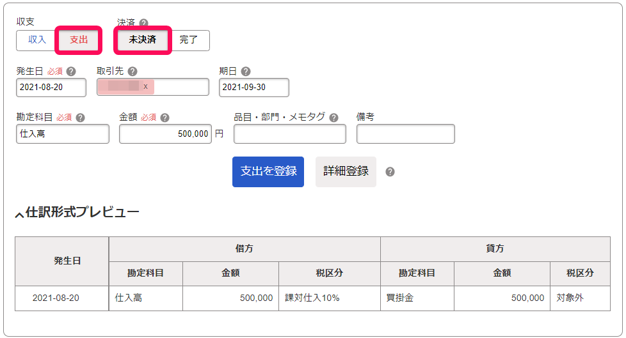Click debit account cell 仕入高 in preview
The width and height of the screenshot is (626, 338).
pyautogui.click(x=146, y=298)
